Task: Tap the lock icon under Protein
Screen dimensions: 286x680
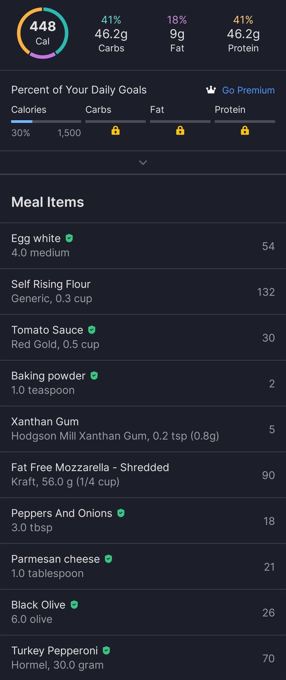Action: point(245,130)
